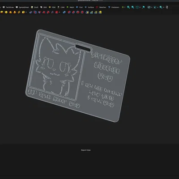Click the lanyard slot hole on the badge
The height and width of the screenshot is (179, 179).
pos(83,47)
